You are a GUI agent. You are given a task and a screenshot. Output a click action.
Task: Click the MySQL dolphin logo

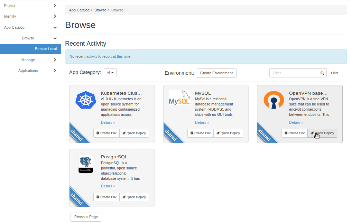pyautogui.click(x=180, y=97)
